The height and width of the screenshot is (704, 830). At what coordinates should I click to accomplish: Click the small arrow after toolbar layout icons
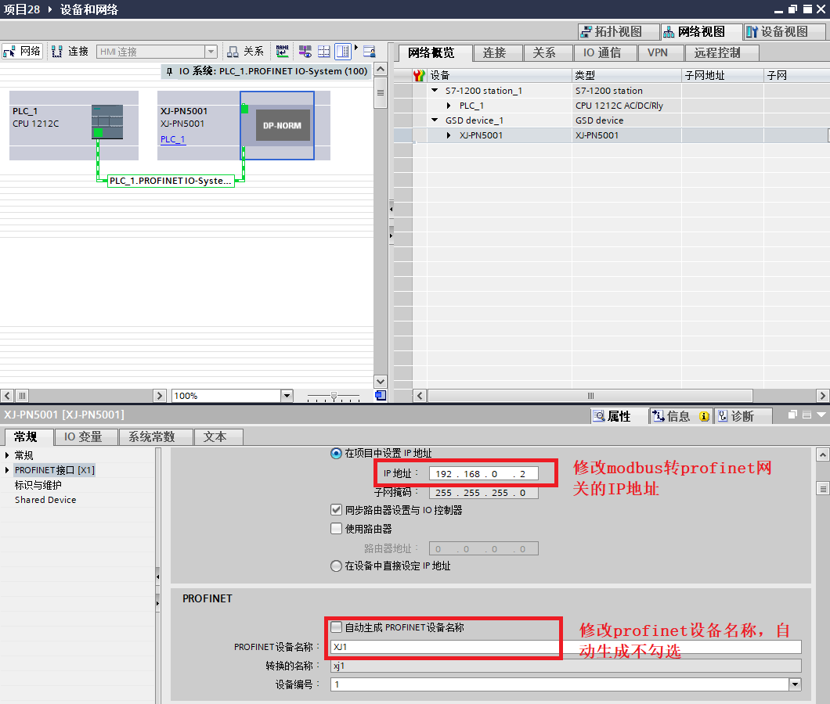[x=356, y=48]
